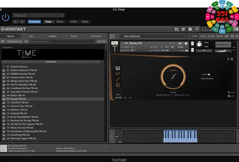Toggle the instrument Solo button

[193, 44]
